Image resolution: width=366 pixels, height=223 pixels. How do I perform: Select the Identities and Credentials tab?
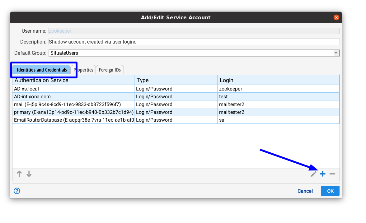[42, 70]
